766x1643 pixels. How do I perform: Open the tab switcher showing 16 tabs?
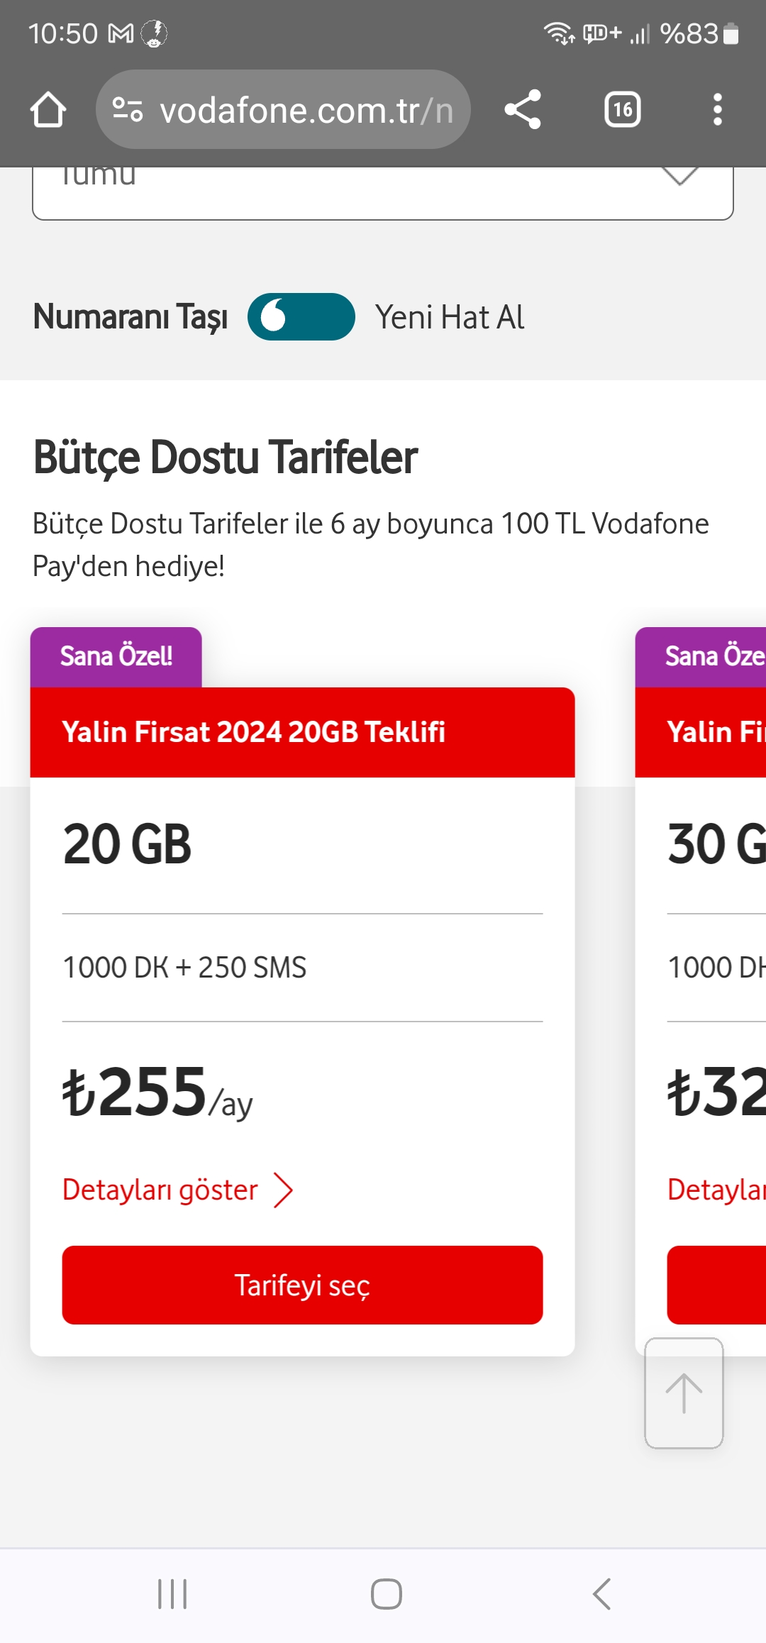[622, 110]
